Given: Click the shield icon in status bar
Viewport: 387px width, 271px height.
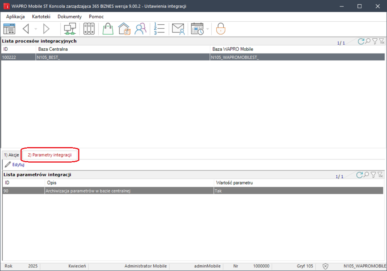Looking at the screenshot, I should point(325,266).
